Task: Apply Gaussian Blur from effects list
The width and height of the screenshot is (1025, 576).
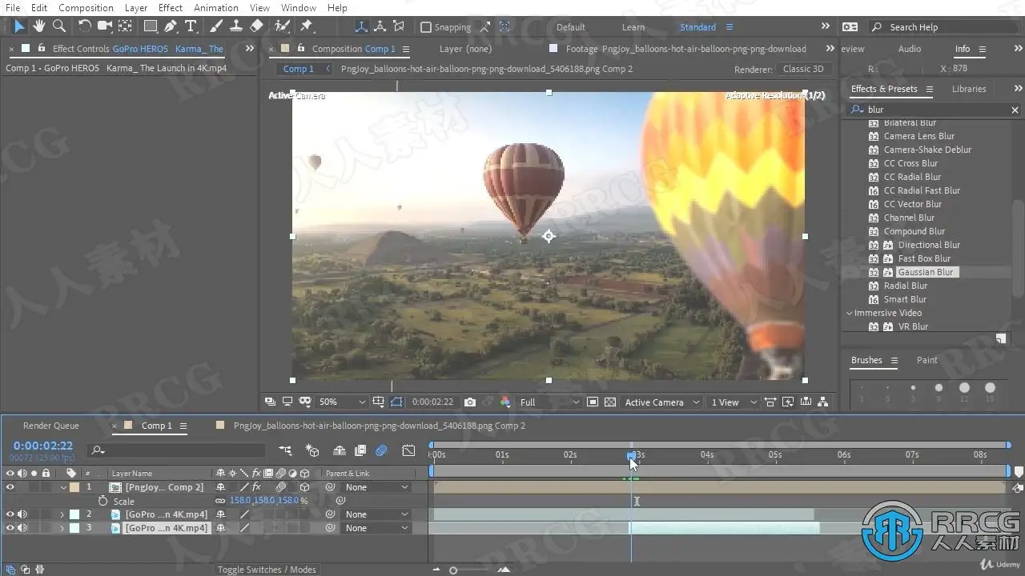Action: click(925, 272)
